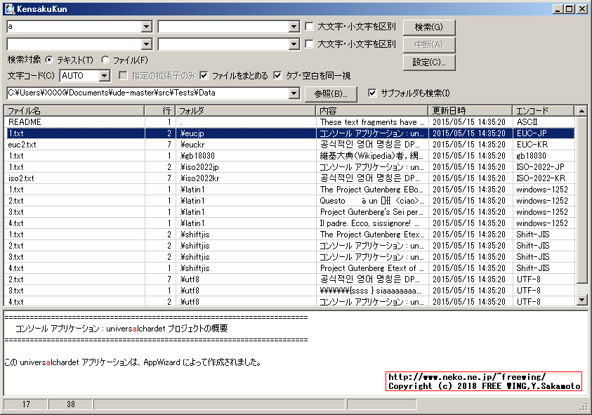Click 'The Project Gutenberg EBo...' content cell
Image resolution: width=592 pixels, height=415 pixels.
click(372, 190)
